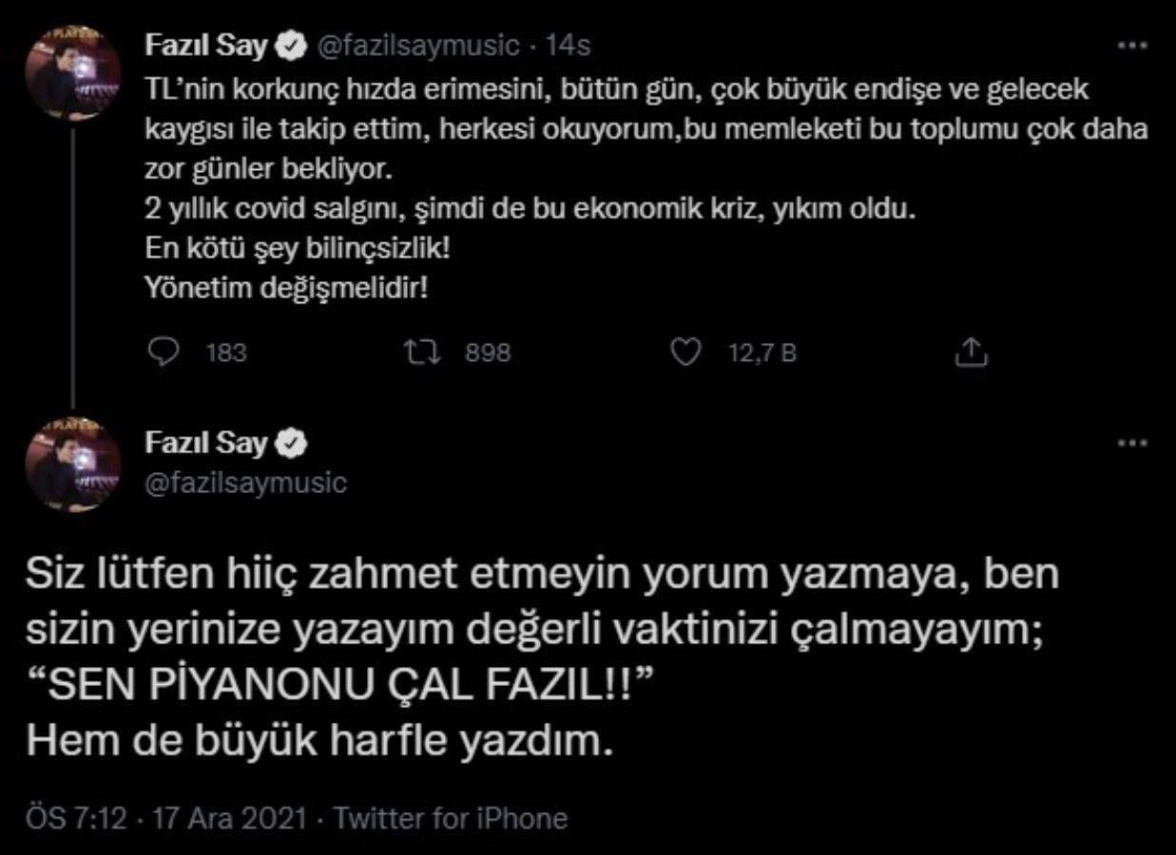Open the three-dot menu on the second tweet

tap(1133, 444)
